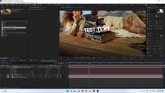The image size is (165, 93).
Task: Click the Hide Shy Layers icon in timeline
Action: (x=59, y=63)
